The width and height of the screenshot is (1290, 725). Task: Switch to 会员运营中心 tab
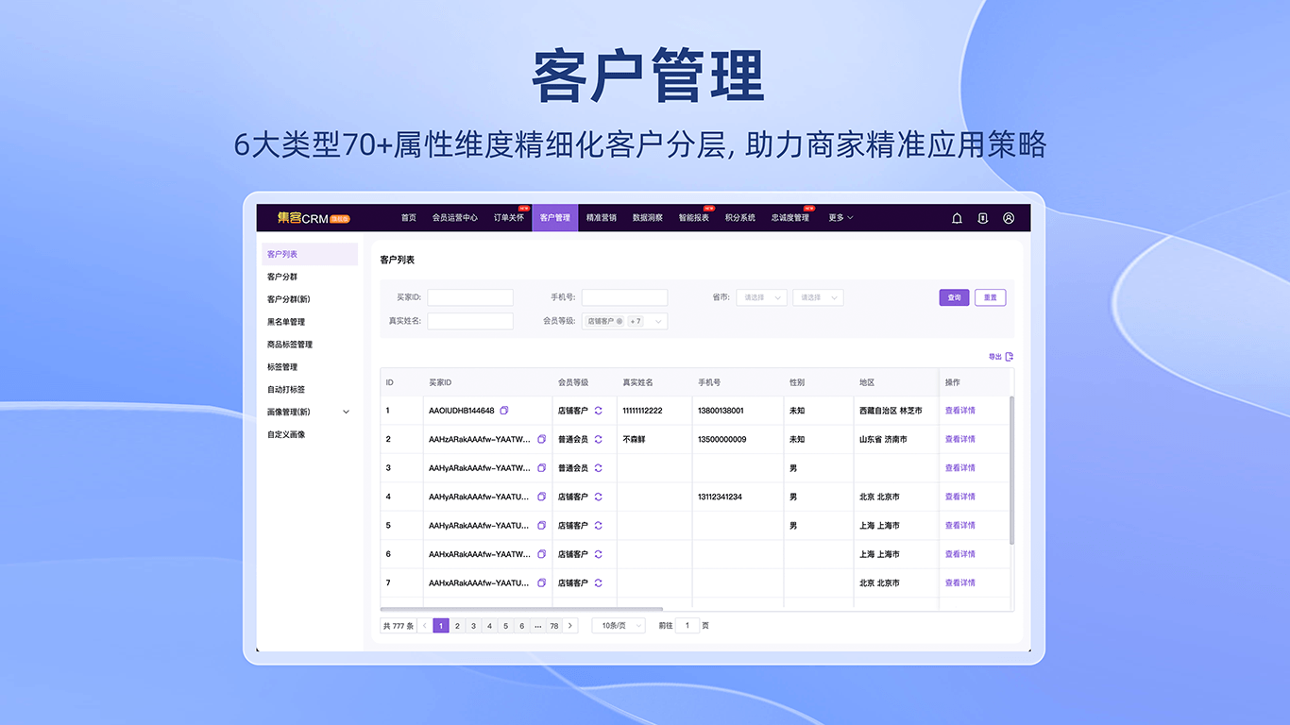(x=455, y=218)
